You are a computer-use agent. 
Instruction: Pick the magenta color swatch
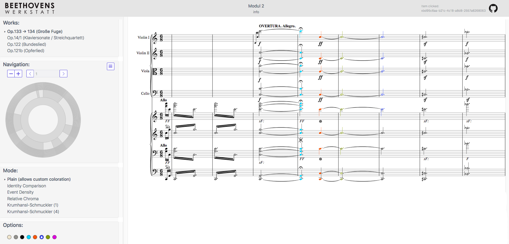pyautogui.click(x=54, y=237)
